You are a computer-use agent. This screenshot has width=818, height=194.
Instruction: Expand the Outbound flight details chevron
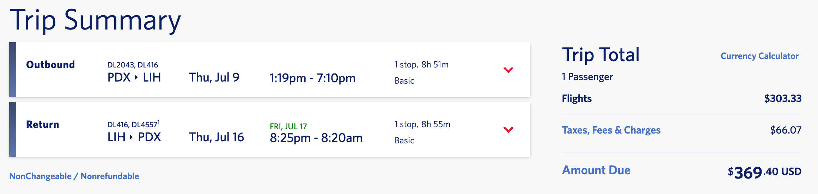(x=508, y=70)
